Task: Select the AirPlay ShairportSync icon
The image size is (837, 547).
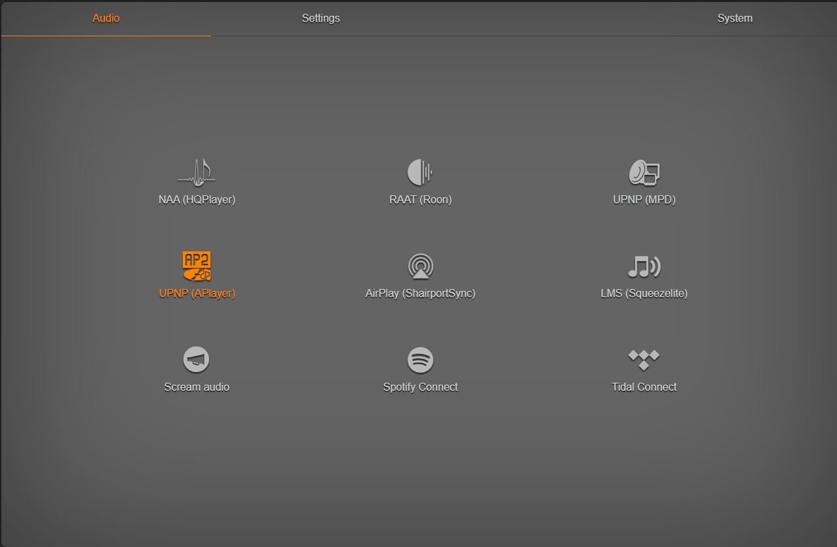Action: point(420,266)
